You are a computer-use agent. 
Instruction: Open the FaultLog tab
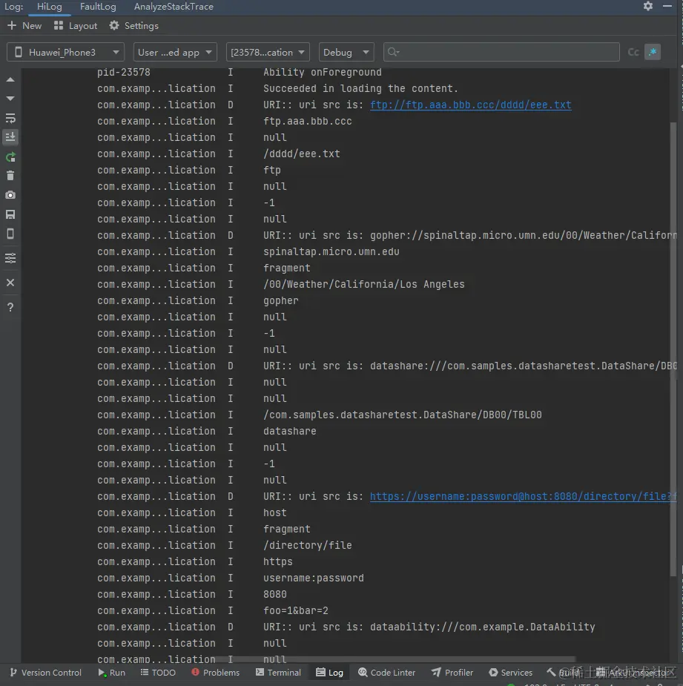98,7
